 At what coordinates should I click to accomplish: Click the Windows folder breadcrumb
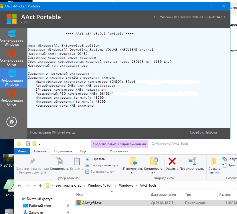[126, 185]
